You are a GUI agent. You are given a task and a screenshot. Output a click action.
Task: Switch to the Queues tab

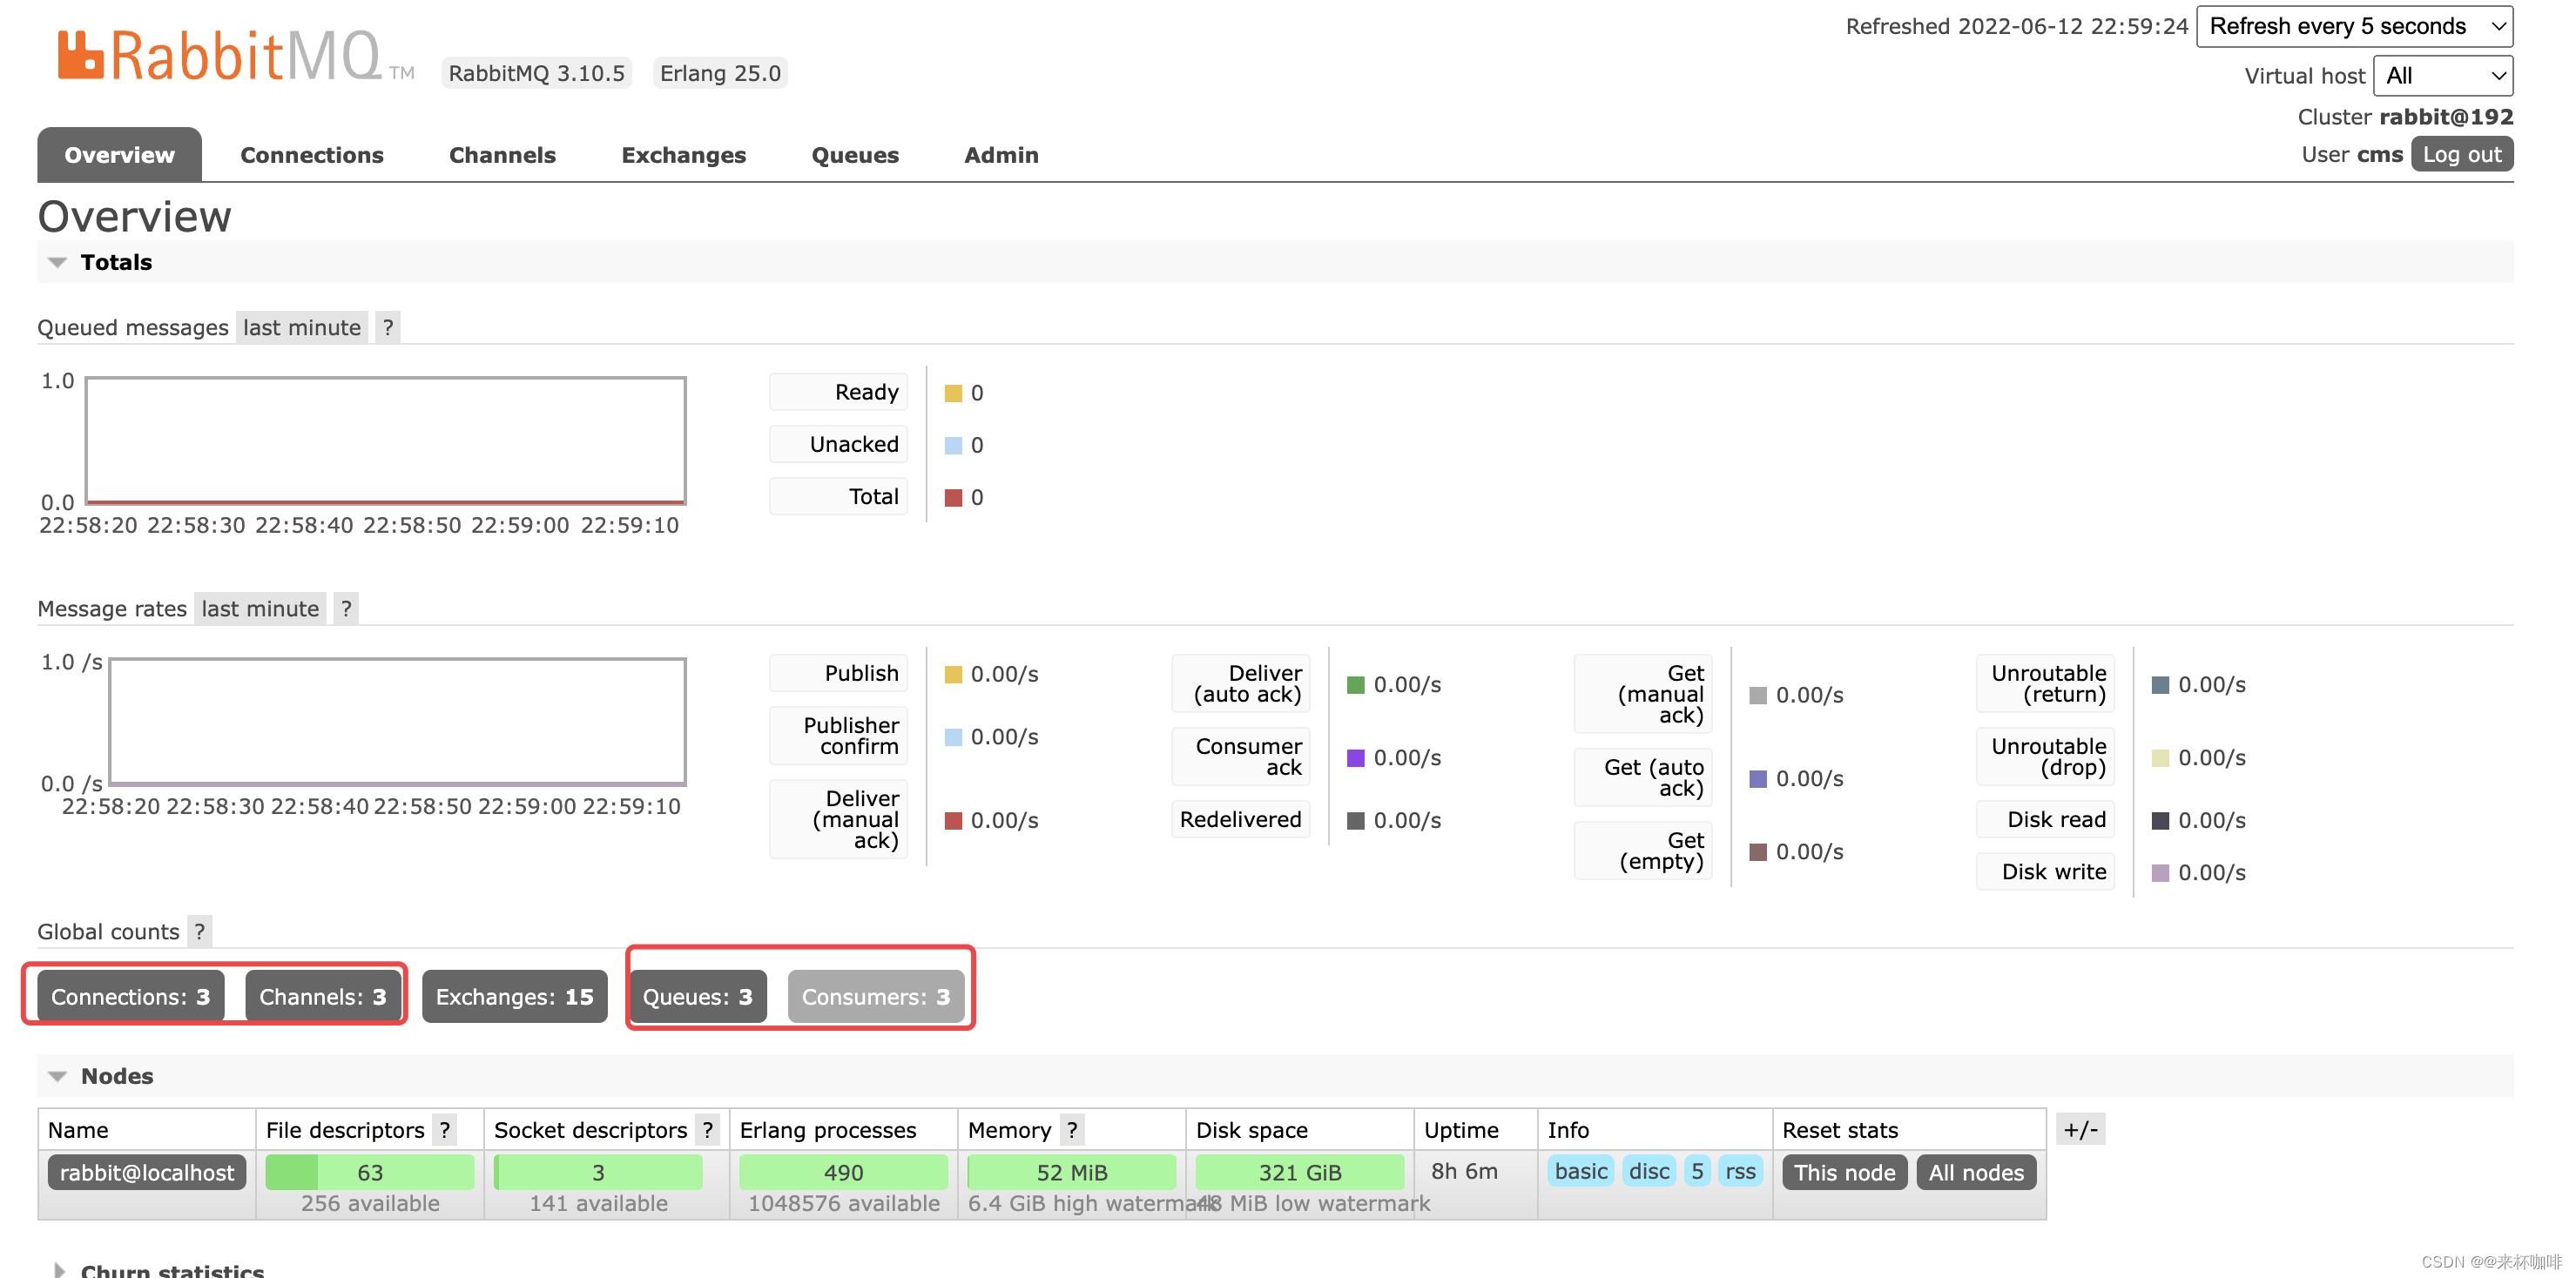[854, 155]
